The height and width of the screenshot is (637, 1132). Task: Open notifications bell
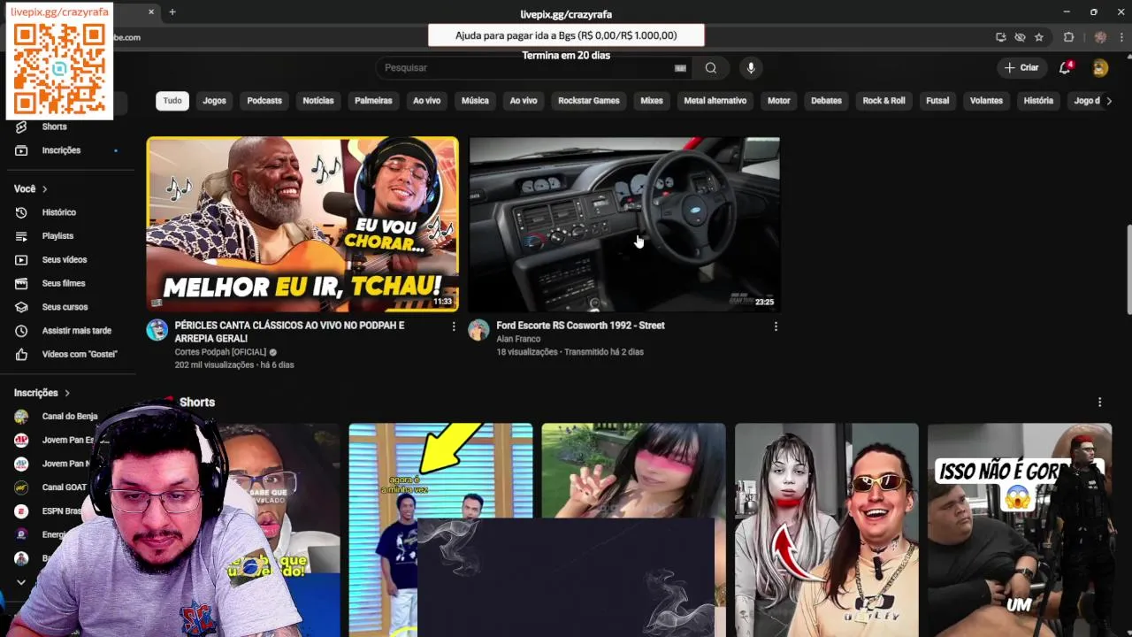1066,68
